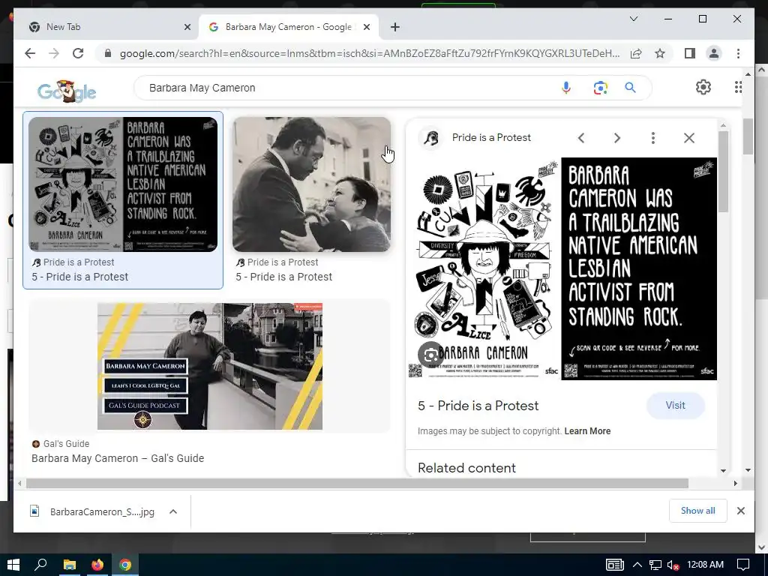
Task: Click the blue magnifier search button
Action: pos(630,88)
